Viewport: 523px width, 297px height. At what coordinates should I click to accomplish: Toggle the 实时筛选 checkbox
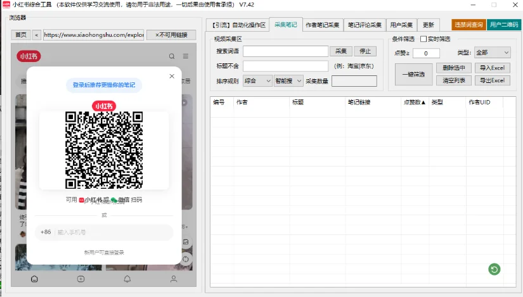[423, 39]
